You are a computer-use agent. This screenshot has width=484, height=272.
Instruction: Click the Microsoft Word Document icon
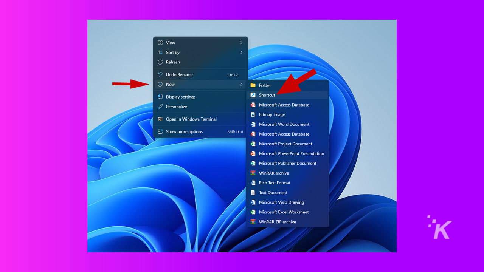click(253, 124)
